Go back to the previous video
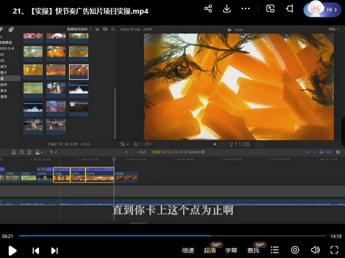The image size is (345, 258). [36, 250]
